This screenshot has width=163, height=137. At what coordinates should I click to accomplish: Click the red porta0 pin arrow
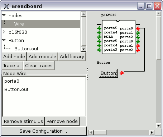point(138,28)
